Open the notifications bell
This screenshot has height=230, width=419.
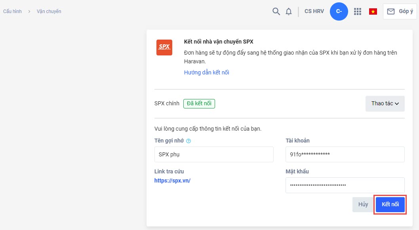[x=288, y=11]
